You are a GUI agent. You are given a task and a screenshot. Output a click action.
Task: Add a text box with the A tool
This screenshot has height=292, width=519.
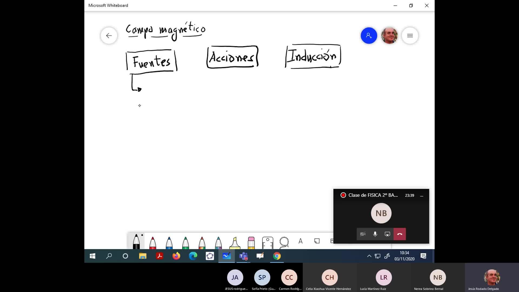pos(300,241)
